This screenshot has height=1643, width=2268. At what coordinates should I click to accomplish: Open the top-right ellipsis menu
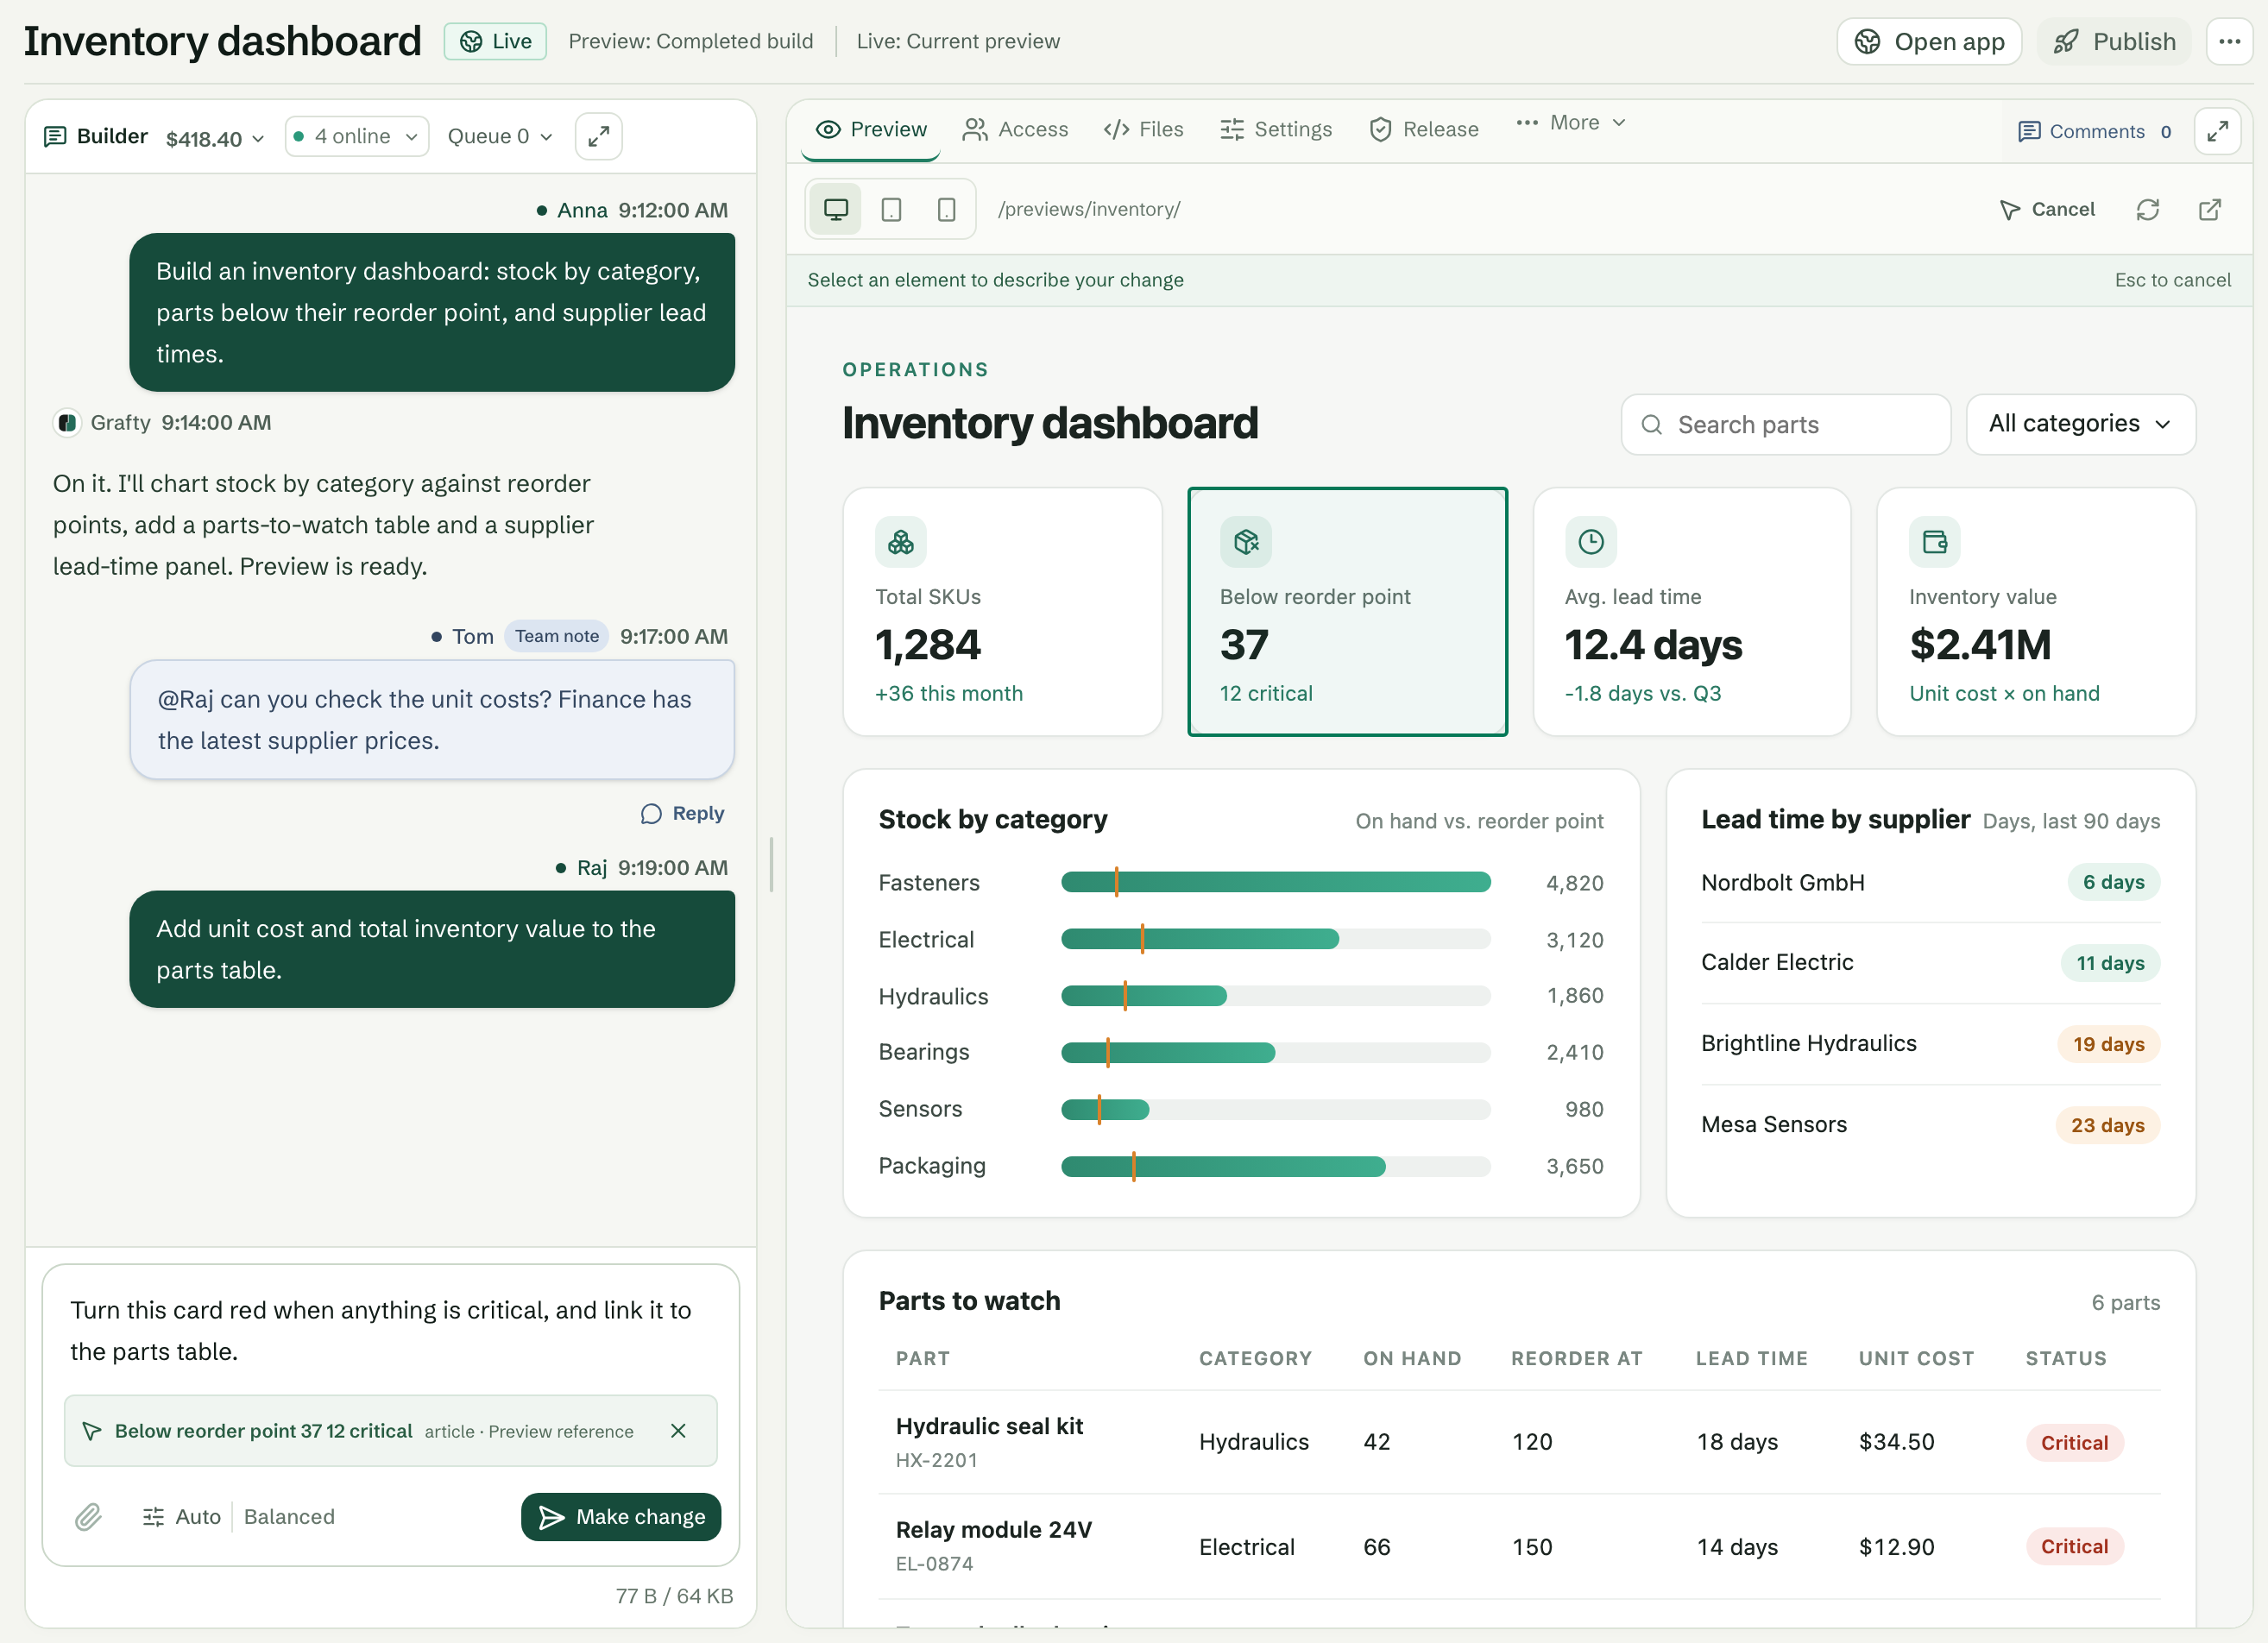[2230, 42]
